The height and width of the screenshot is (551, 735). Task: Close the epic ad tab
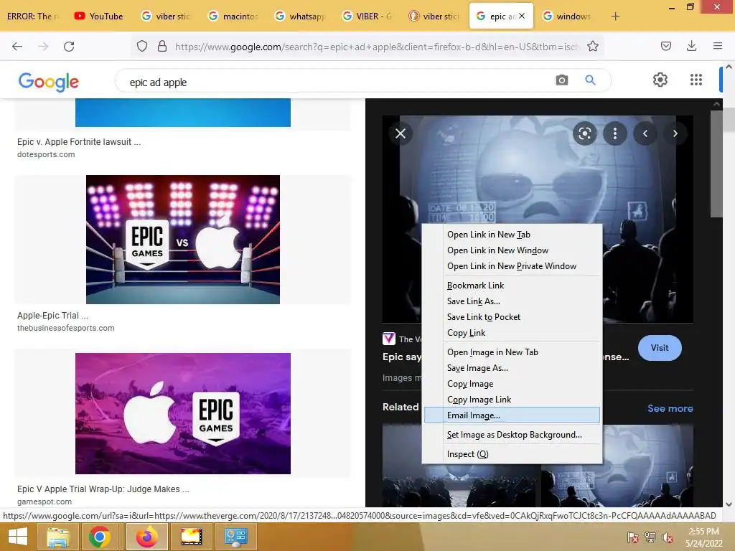pyautogui.click(x=522, y=16)
